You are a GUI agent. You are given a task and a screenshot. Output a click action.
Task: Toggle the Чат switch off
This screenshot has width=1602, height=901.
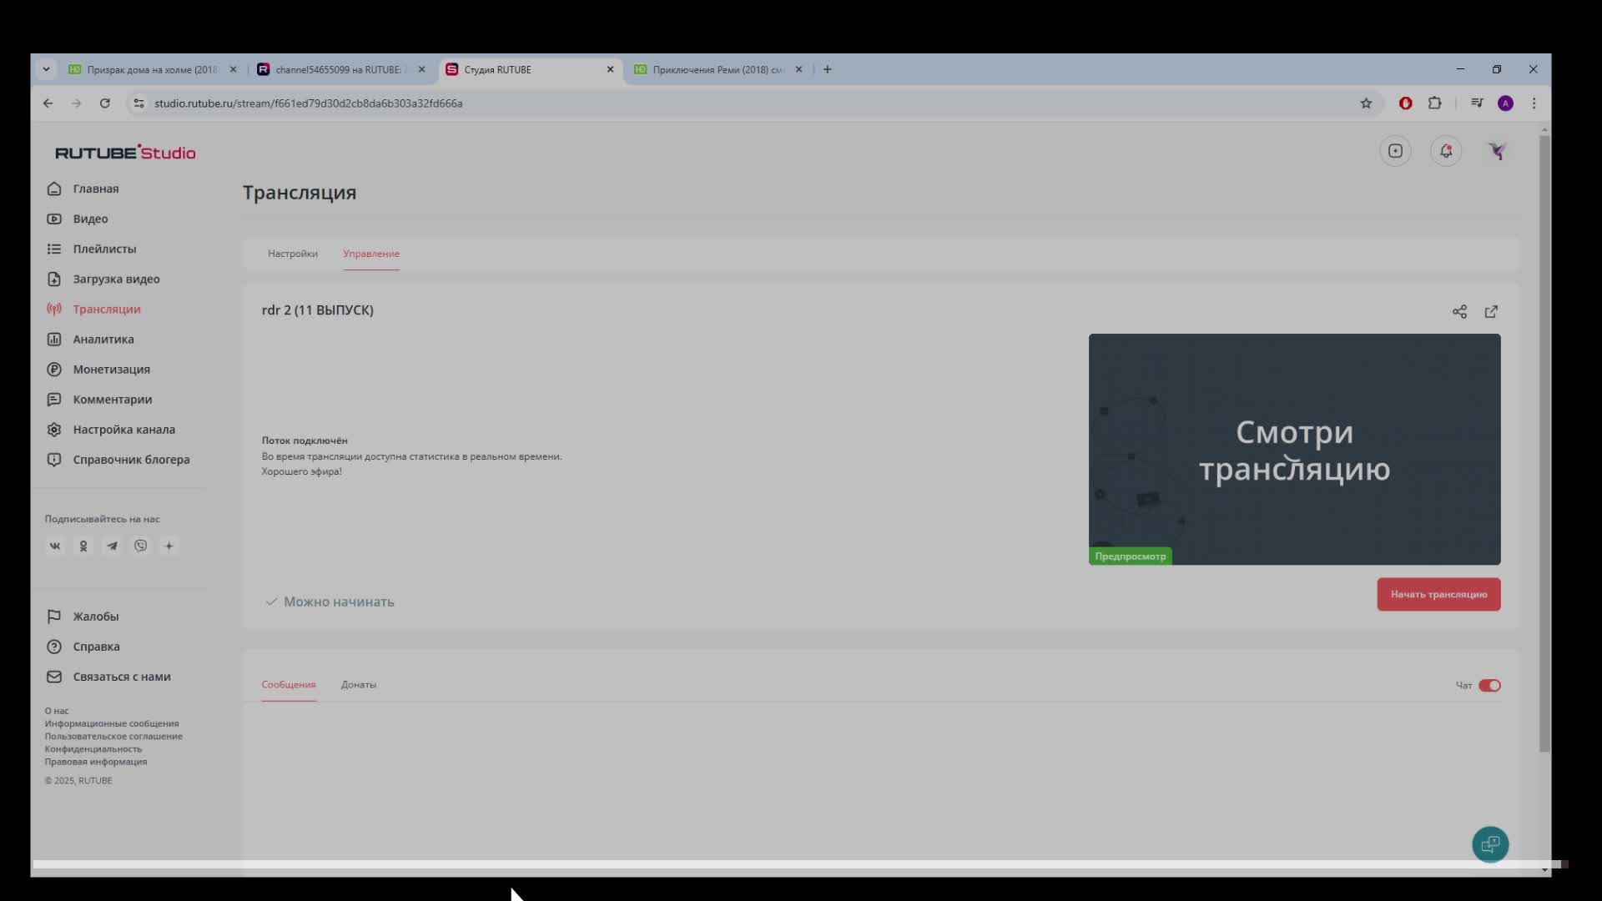[1489, 686]
